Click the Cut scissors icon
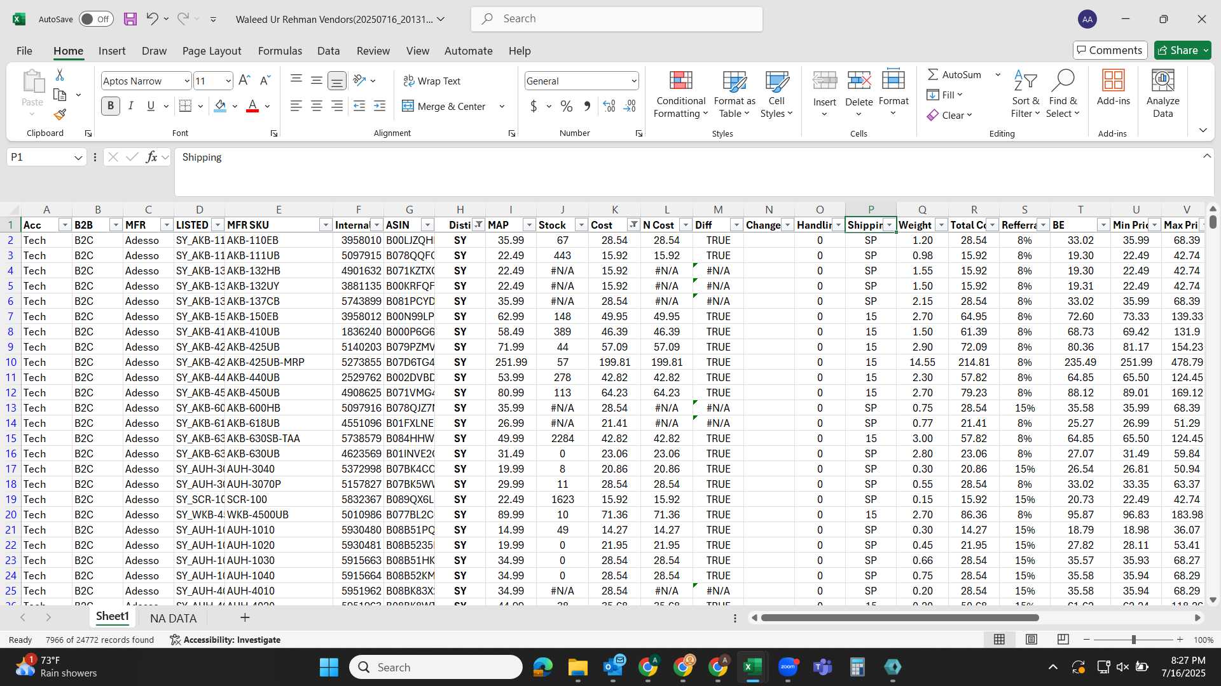The height and width of the screenshot is (686, 1221). [60, 75]
